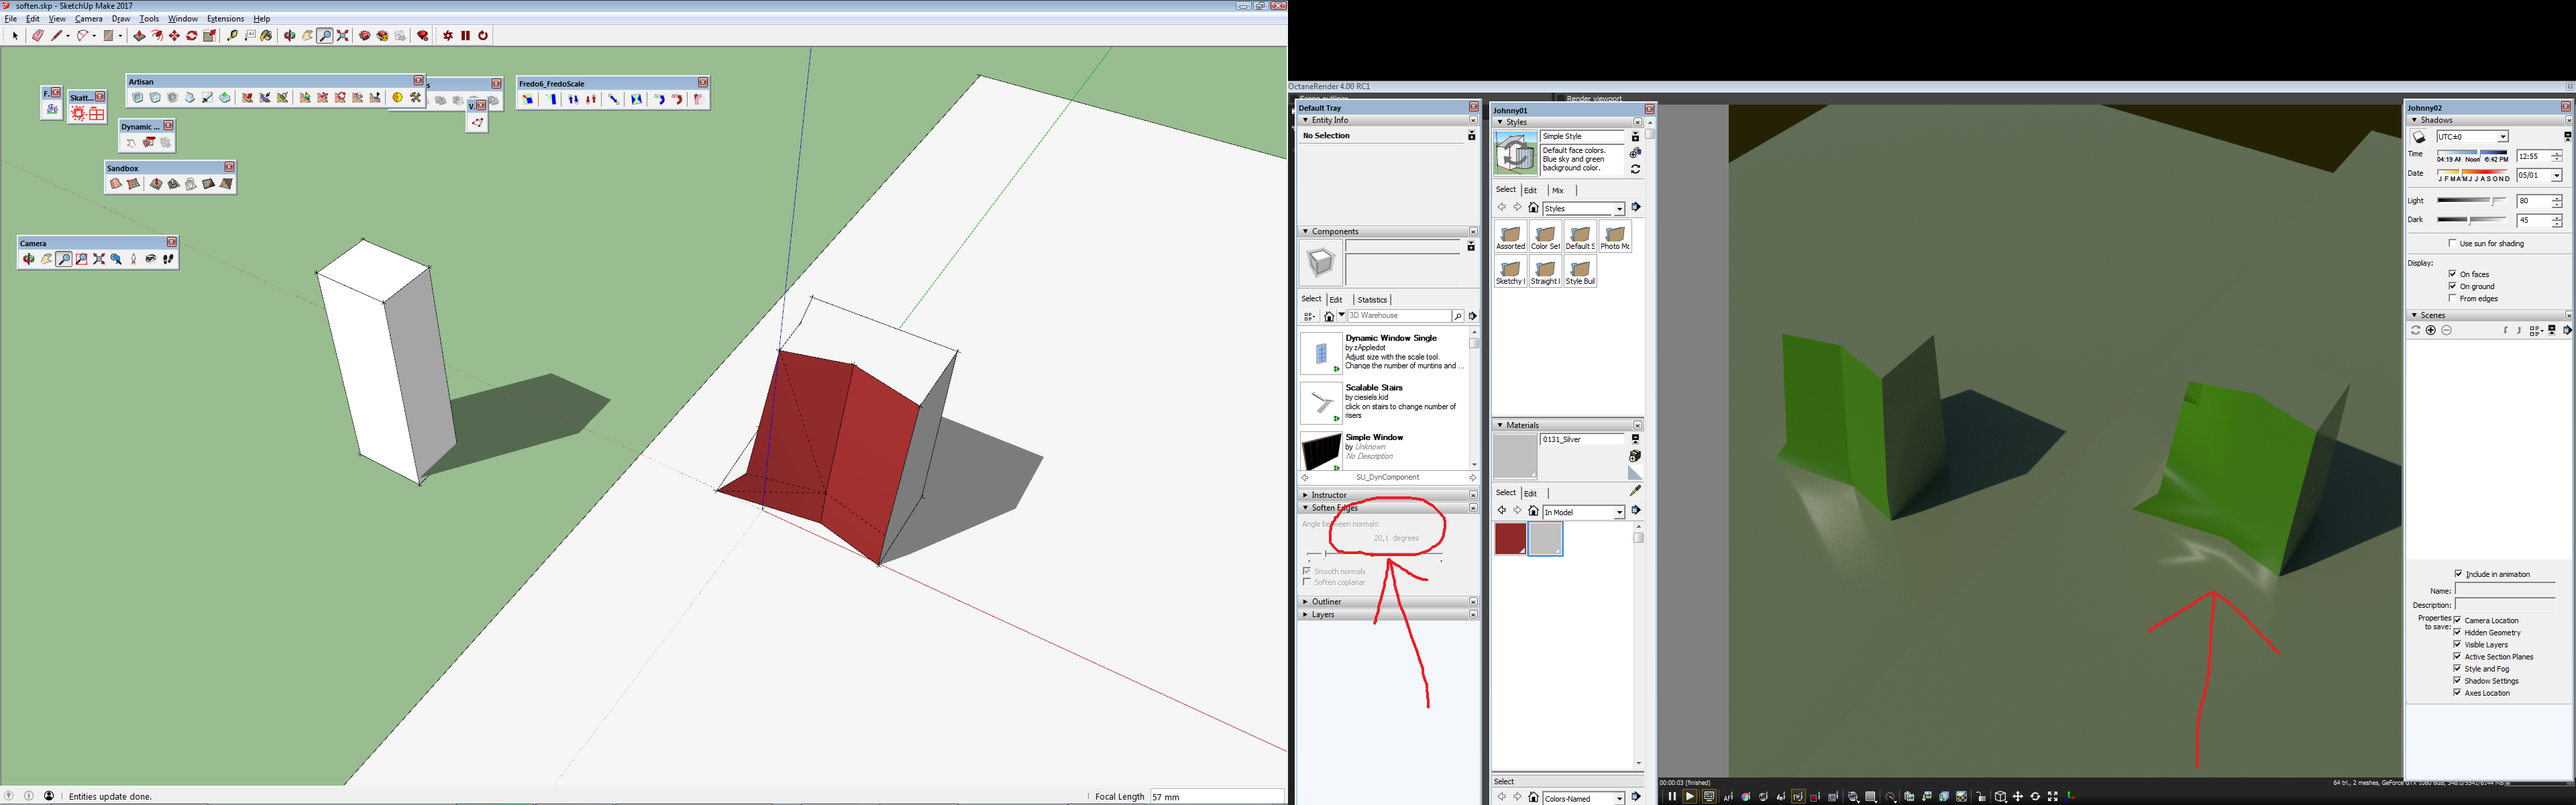
Task: Enable Use sun for shading
Action: [2452, 243]
